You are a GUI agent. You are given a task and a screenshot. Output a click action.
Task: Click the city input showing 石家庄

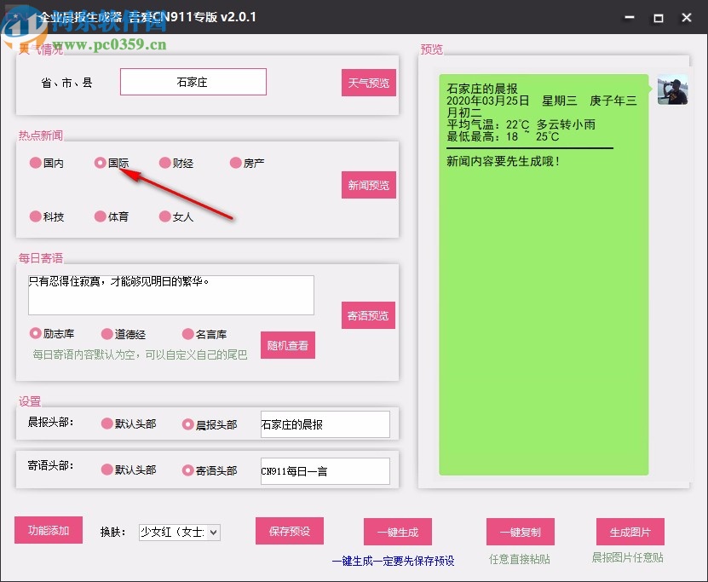193,82
